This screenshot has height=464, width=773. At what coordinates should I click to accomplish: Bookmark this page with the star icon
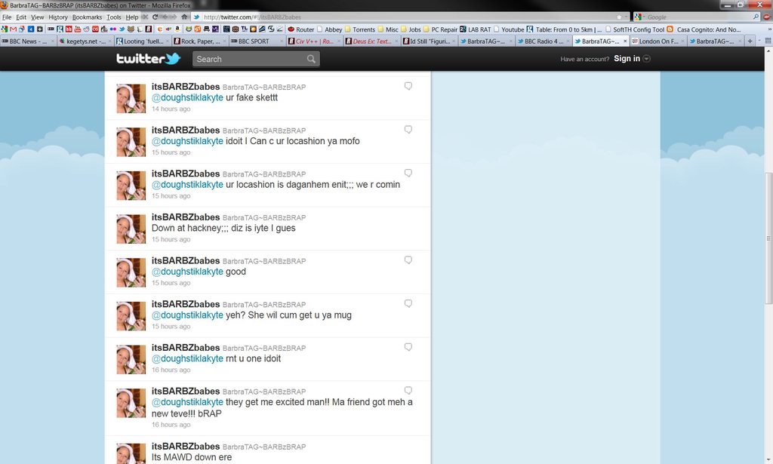tap(619, 17)
